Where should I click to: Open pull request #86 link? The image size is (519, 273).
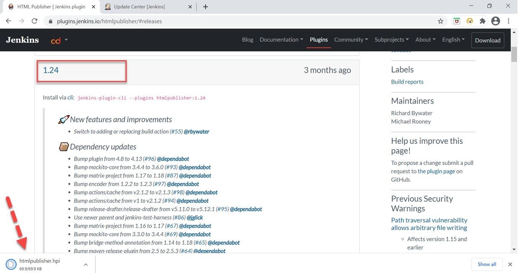[179, 217]
